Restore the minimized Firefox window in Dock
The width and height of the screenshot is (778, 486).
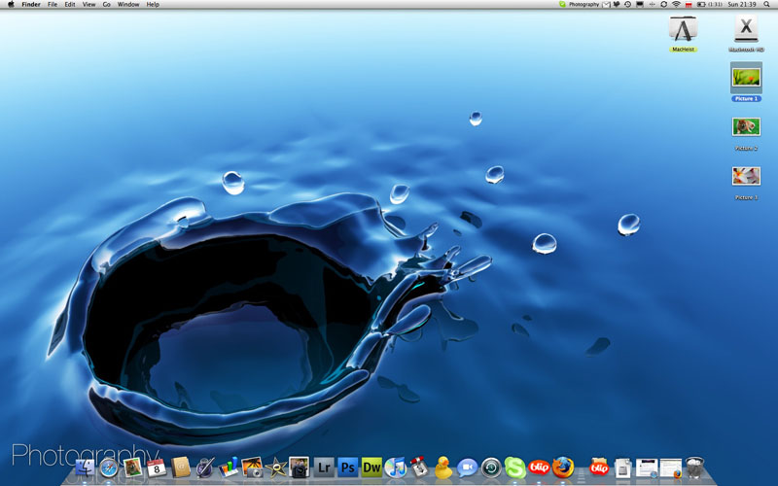pyautogui.click(x=671, y=468)
